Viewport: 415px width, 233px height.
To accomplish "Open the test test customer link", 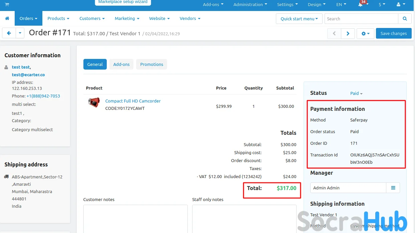I will [21, 67].
